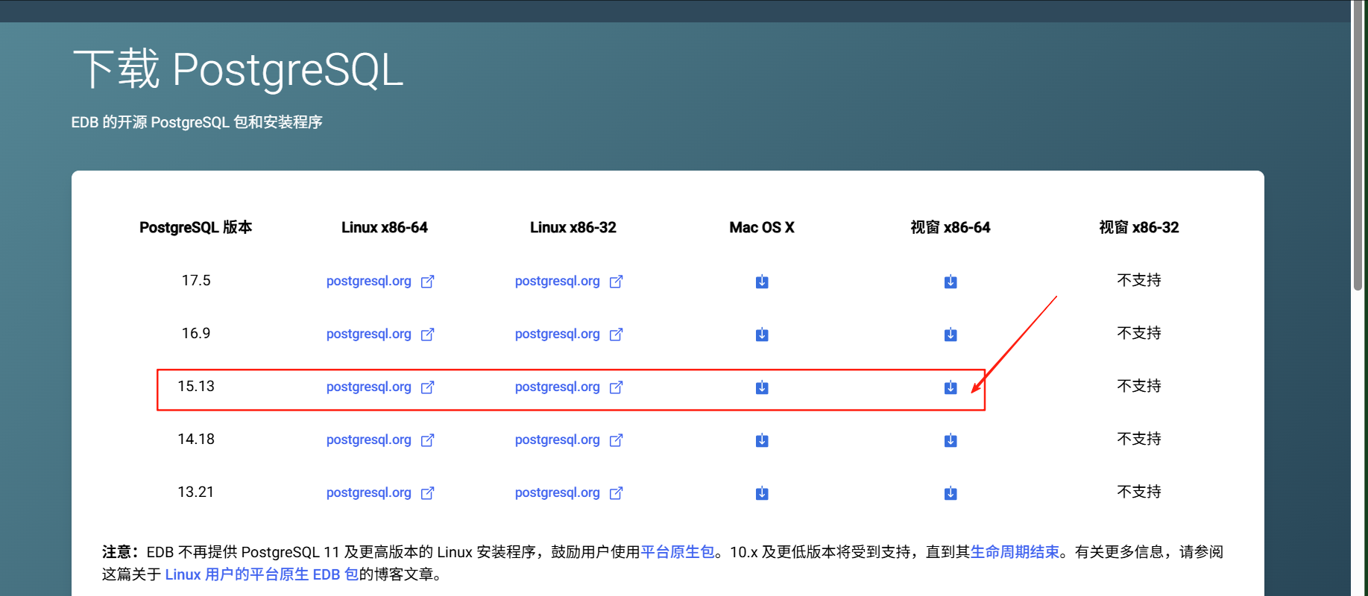Screen dimensions: 1368x596
Task: Open postgresql.org link for 15.13 Linux x86-32
Action: [569, 387]
